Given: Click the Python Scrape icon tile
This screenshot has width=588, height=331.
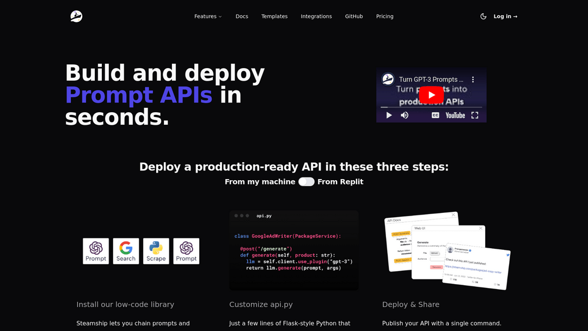Looking at the screenshot, I should point(156,251).
